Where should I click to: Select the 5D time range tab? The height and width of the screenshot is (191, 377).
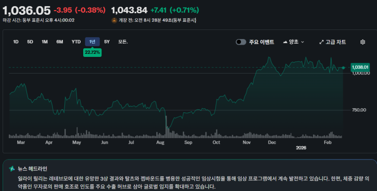[x=30, y=42]
